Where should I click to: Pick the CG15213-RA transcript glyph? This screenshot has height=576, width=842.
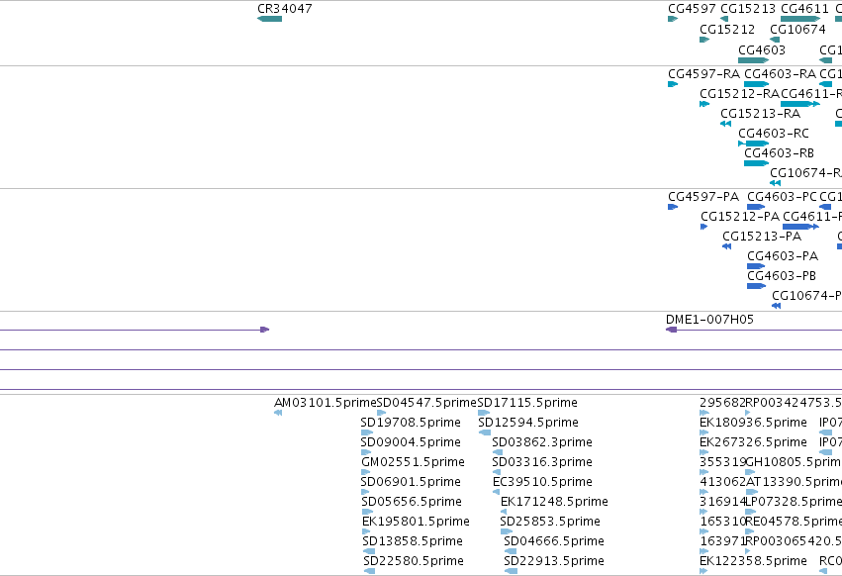click(725, 124)
